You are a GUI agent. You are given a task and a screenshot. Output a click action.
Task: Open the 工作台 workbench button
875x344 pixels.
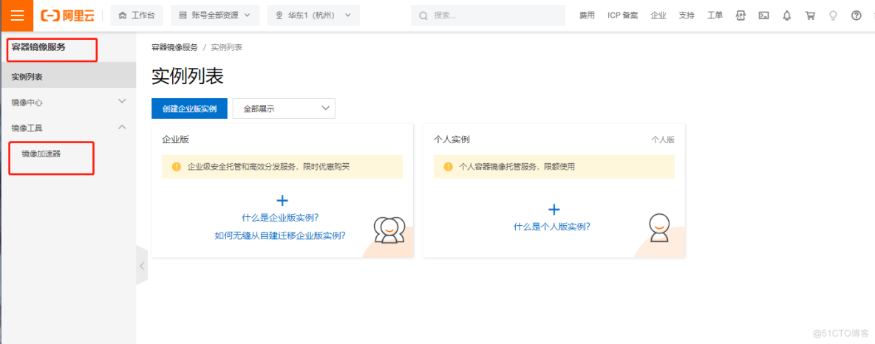pyautogui.click(x=137, y=16)
